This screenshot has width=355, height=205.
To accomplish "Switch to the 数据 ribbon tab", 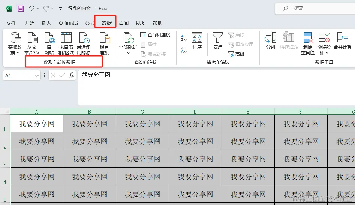I will [106, 23].
